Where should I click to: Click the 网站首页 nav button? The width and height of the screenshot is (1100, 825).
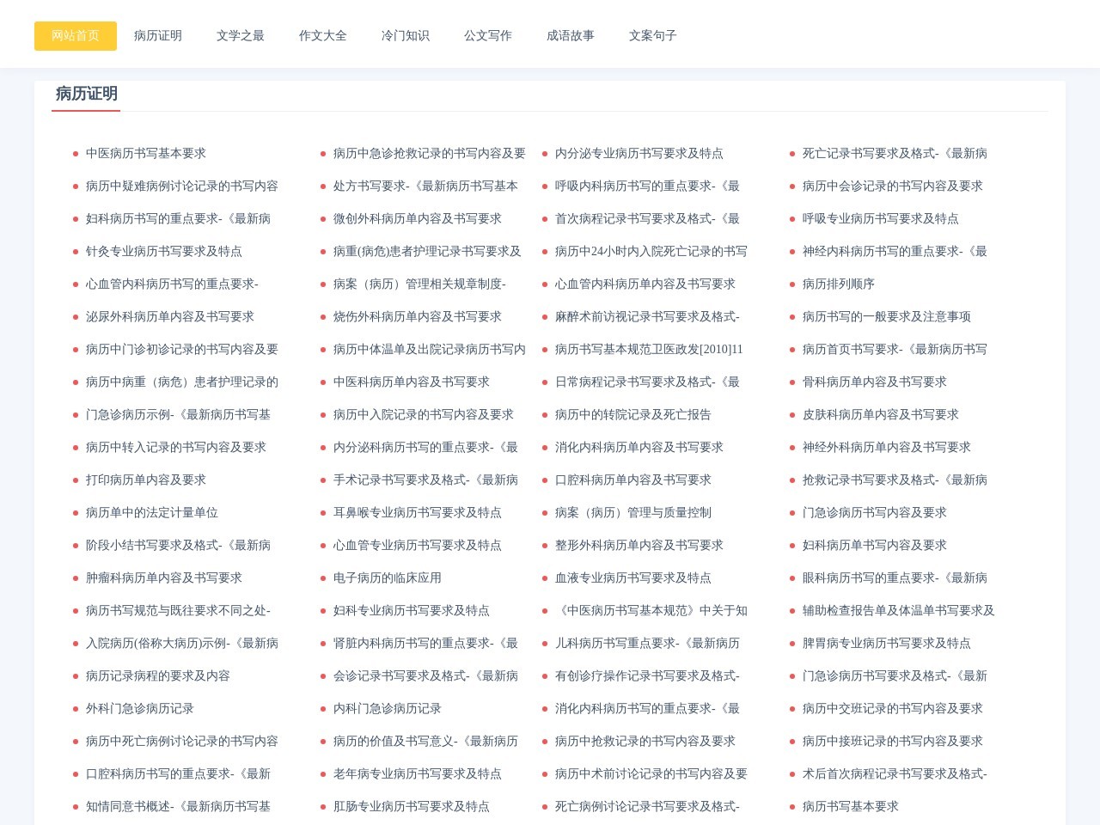(76, 36)
